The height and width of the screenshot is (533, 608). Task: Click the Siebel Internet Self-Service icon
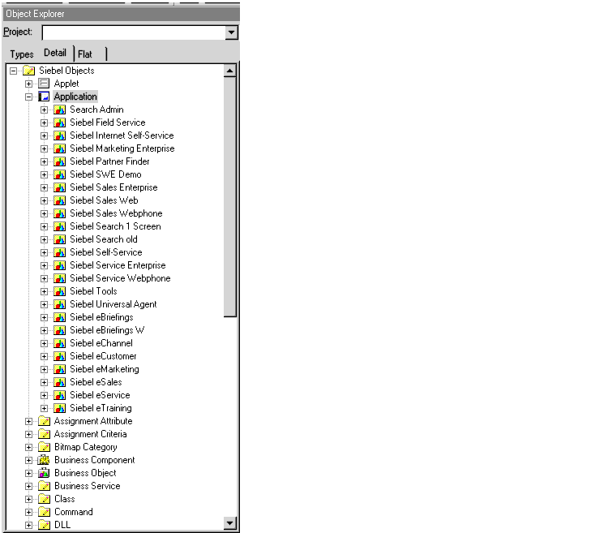click(x=59, y=135)
